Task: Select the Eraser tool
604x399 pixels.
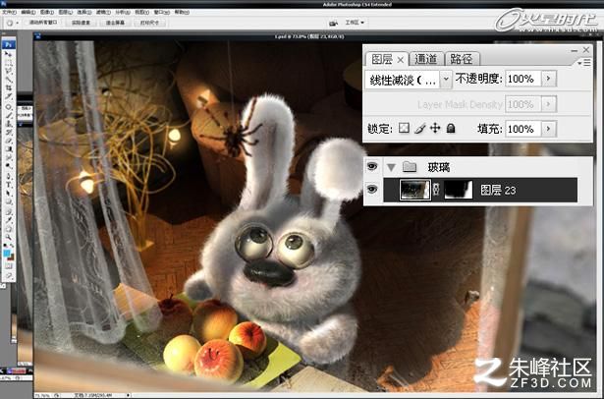Action: (x=8, y=141)
